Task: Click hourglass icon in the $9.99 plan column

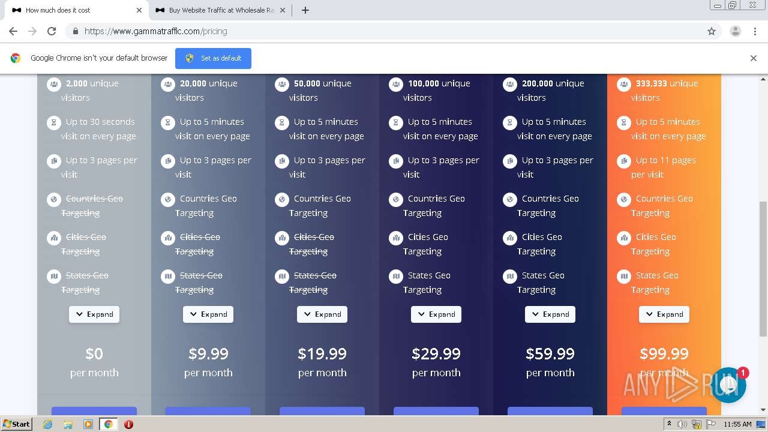Action: pyautogui.click(x=168, y=122)
